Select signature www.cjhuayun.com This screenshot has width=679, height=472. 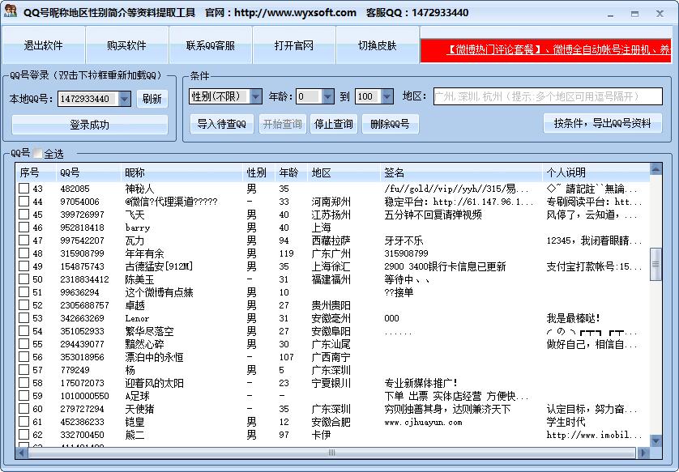[x=423, y=422]
